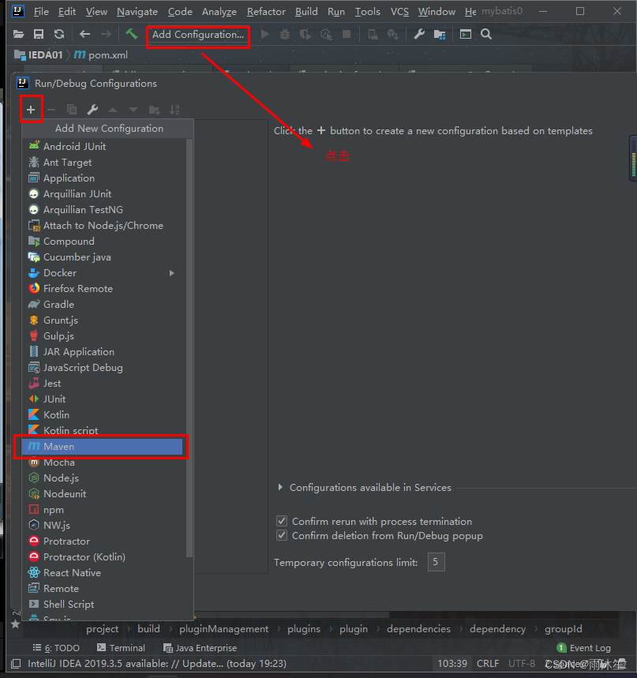The width and height of the screenshot is (637, 678).
Task: Select React Native configuration type
Action: (103, 573)
